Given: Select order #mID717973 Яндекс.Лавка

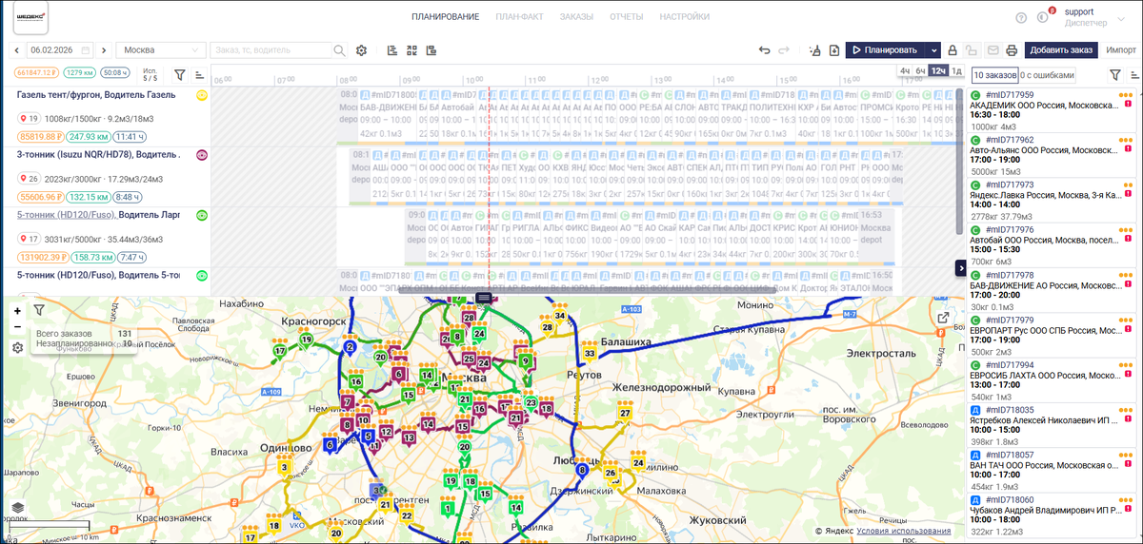Looking at the screenshot, I should 1052,200.
